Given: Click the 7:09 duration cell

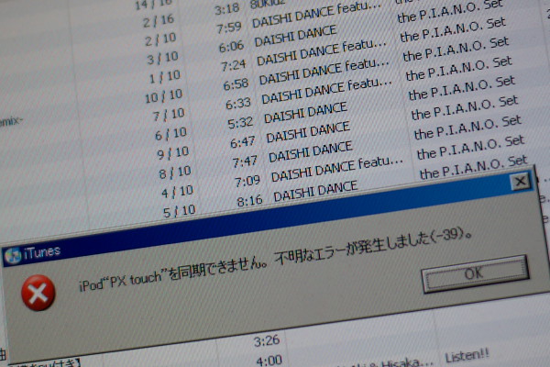Looking at the screenshot, I should 247,182.
